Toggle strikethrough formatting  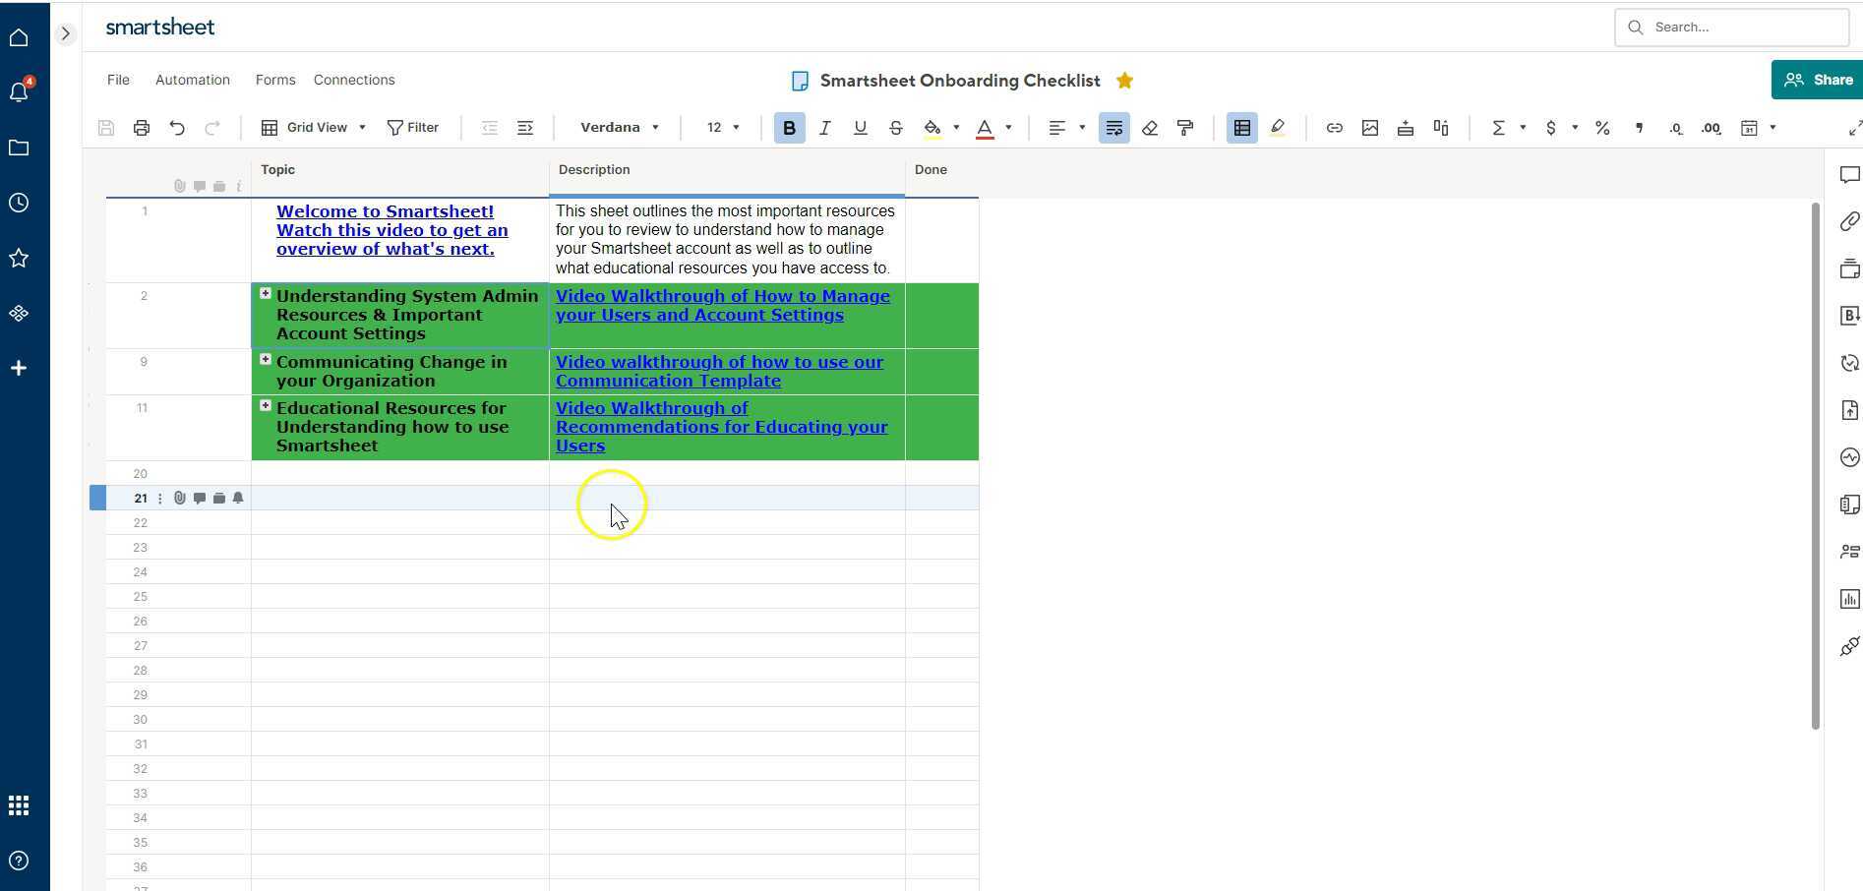pyautogui.click(x=895, y=127)
